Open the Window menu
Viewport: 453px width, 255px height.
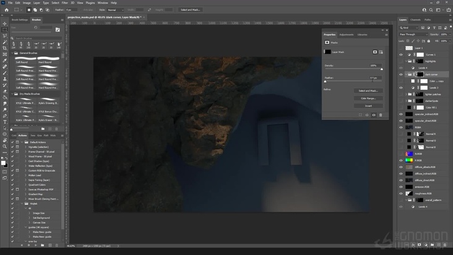click(x=103, y=3)
